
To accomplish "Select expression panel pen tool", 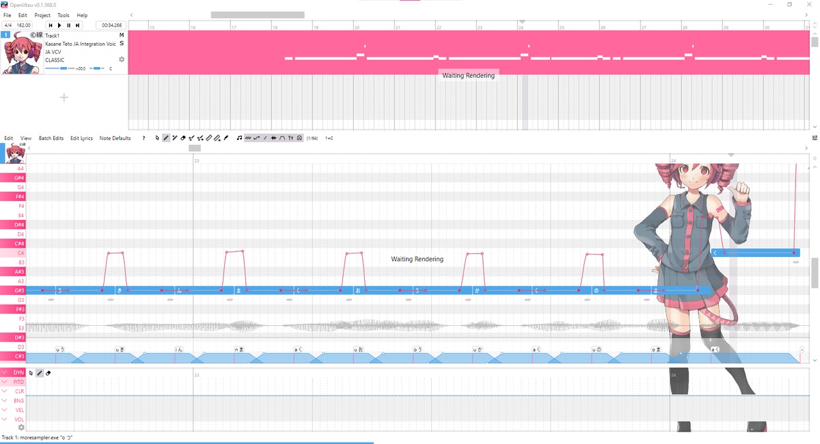I will (40, 373).
